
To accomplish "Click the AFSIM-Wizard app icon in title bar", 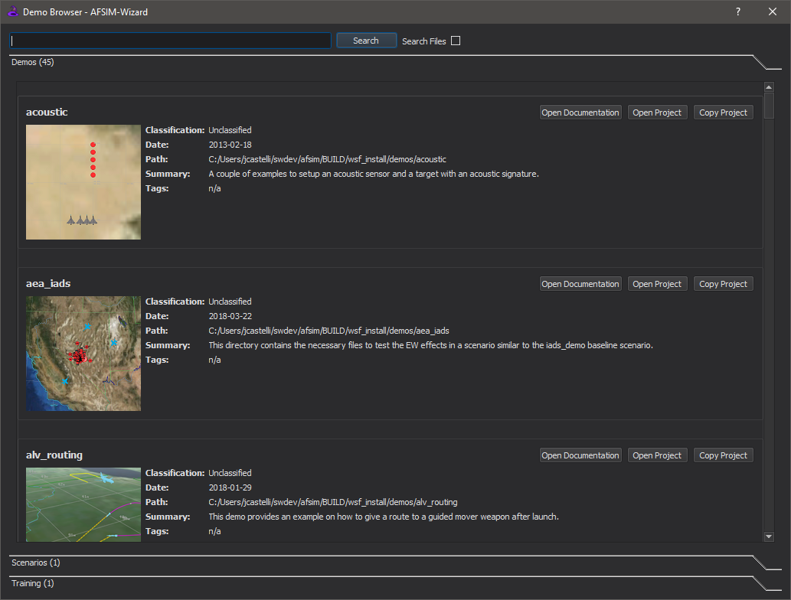I will point(12,11).
